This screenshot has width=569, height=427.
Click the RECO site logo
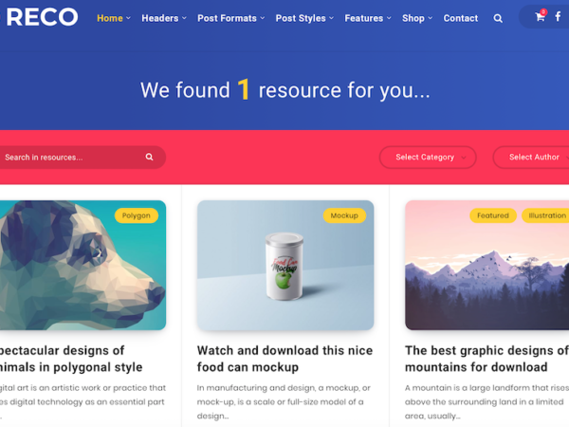click(40, 17)
